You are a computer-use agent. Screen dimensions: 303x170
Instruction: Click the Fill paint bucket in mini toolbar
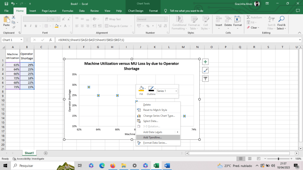141,89
